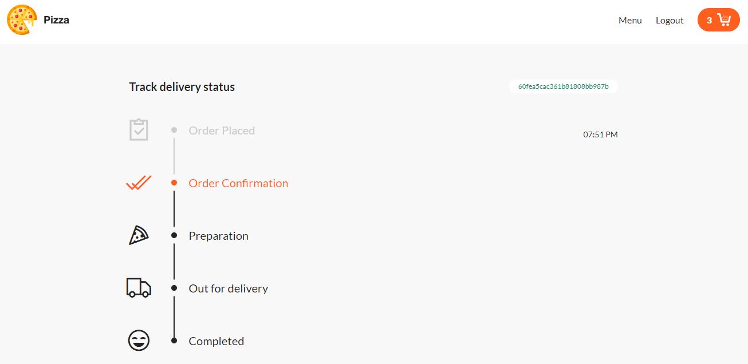Click the Pizza logo icon
The width and height of the screenshot is (748, 364).
(22, 19)
